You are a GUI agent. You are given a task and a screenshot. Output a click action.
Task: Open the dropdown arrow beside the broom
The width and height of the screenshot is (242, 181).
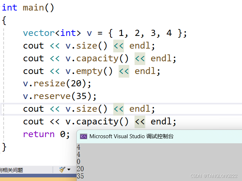point(69,170)
